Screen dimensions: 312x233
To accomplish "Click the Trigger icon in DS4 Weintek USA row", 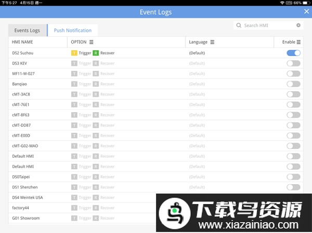I will point(74,198).
